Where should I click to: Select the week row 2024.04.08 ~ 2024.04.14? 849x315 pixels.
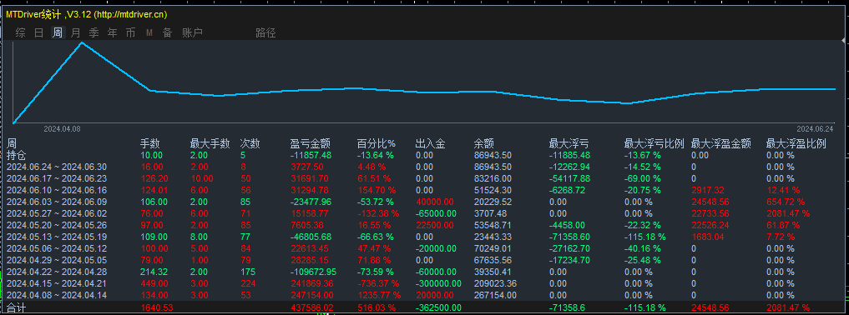pos(57,295)
